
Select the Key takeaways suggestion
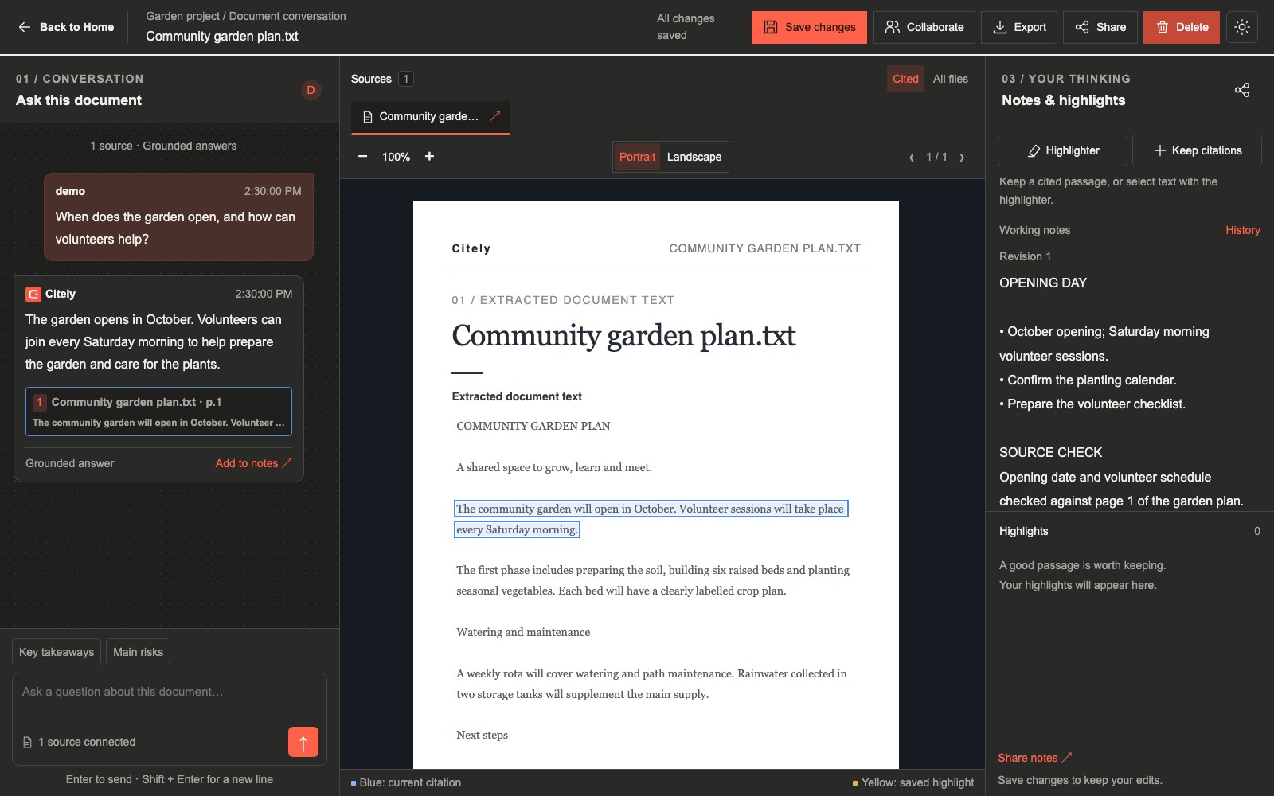(x=57, y=652)
